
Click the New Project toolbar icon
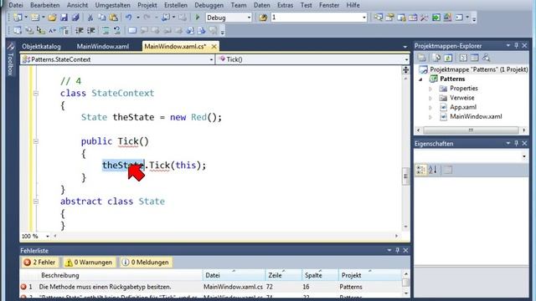pyautogui.click(x=18, y=18)
